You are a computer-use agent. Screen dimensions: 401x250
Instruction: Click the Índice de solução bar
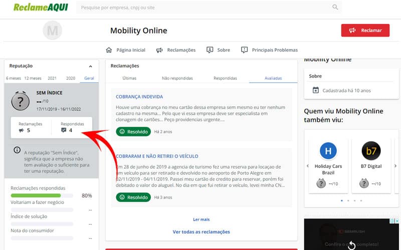tap(42, 224)
